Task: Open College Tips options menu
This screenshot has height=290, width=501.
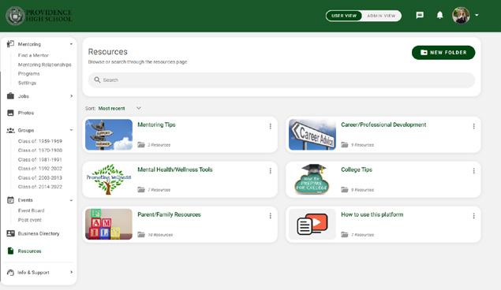Action: click(474, 171)
